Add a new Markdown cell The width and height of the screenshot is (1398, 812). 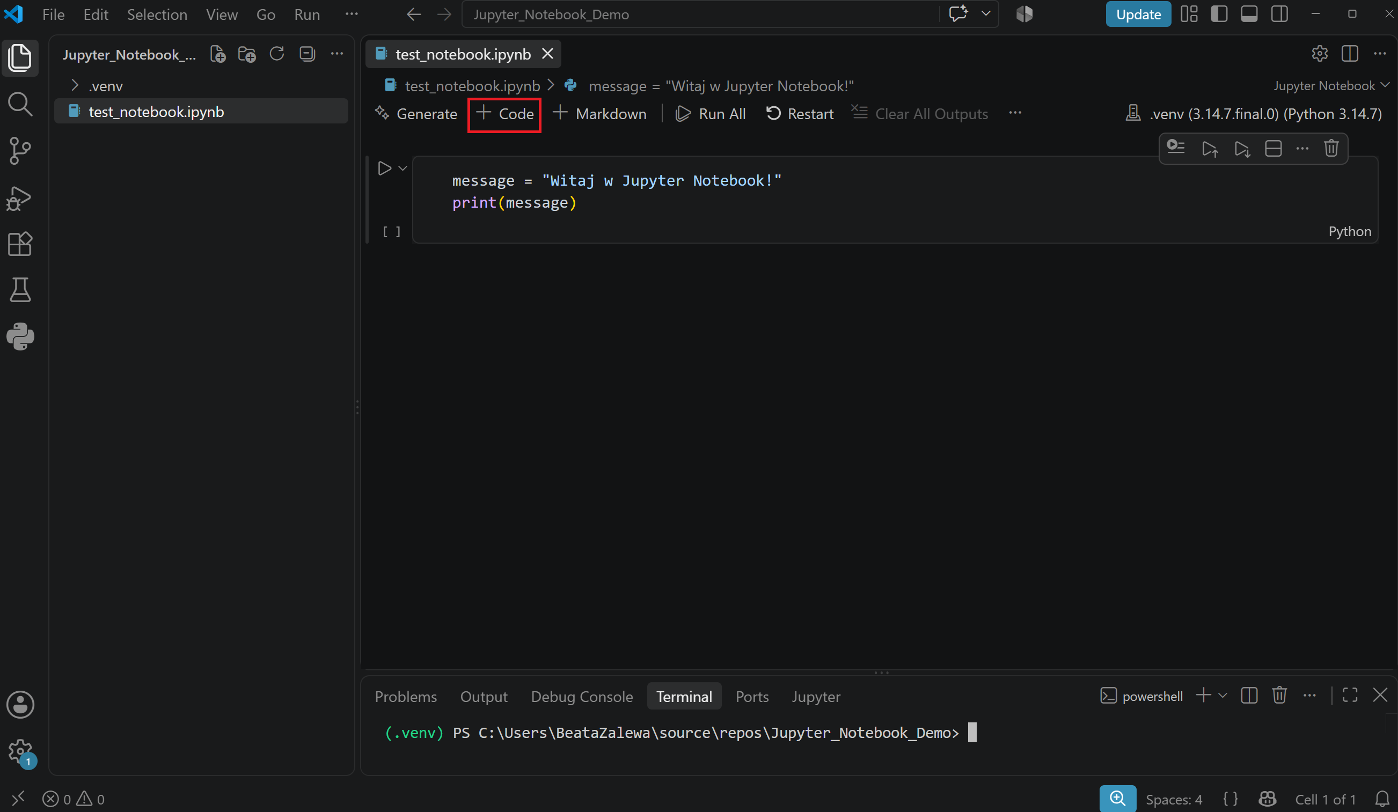(x=599, y=114)
